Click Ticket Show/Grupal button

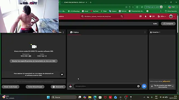[35, 87]
